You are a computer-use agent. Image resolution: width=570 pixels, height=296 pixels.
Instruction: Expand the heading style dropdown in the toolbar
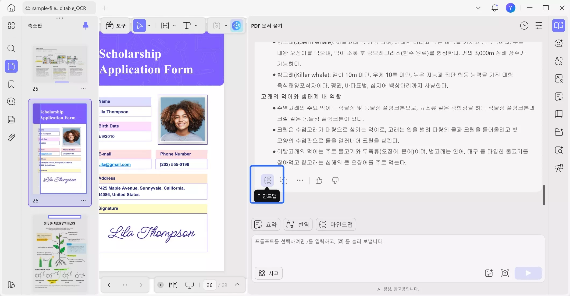pyautogui.click(x=174, y=26)
